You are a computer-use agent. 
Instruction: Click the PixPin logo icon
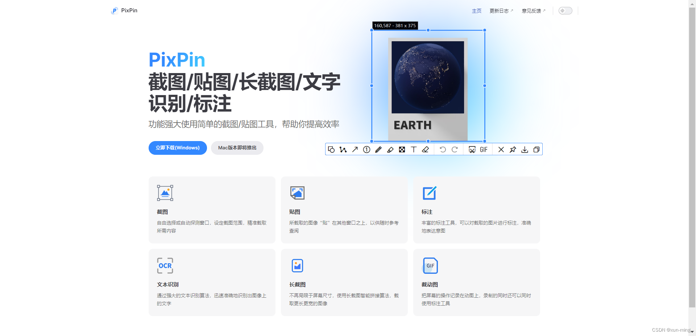coord(115,10)
